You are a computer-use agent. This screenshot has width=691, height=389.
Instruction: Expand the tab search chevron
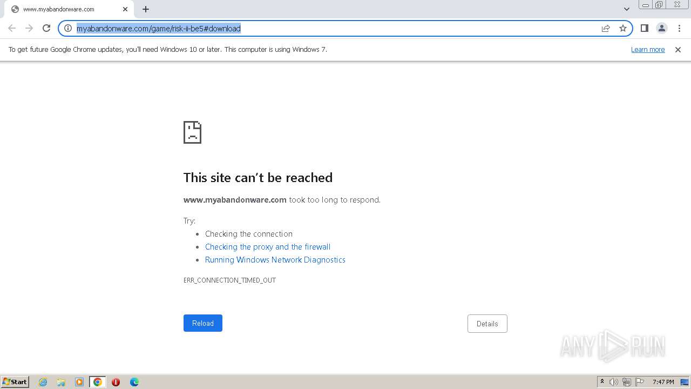pos(626,9)
